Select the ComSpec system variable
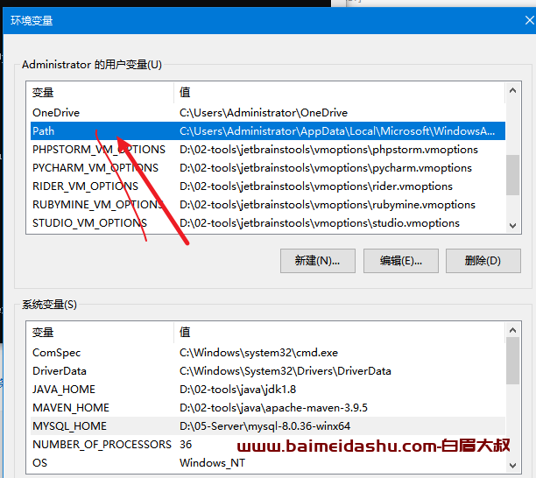536x478 pixels. [x=268, y=353]
